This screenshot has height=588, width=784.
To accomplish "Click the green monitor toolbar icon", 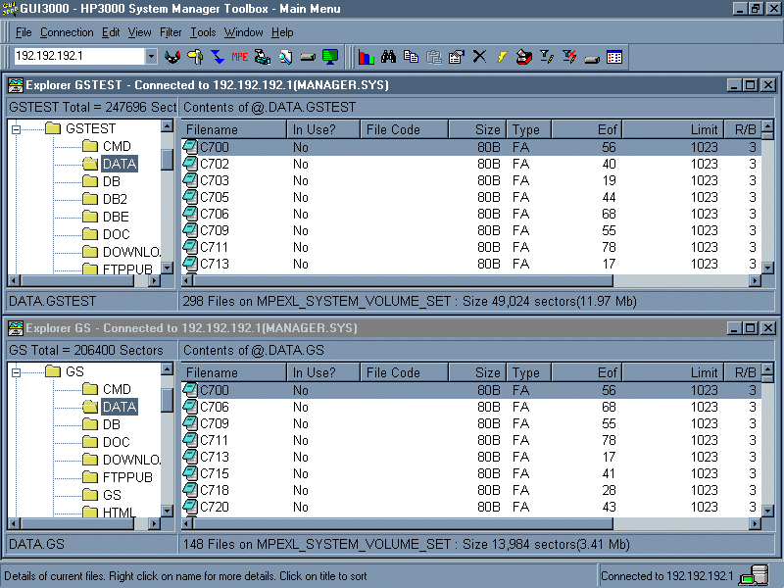I will 330,57.
